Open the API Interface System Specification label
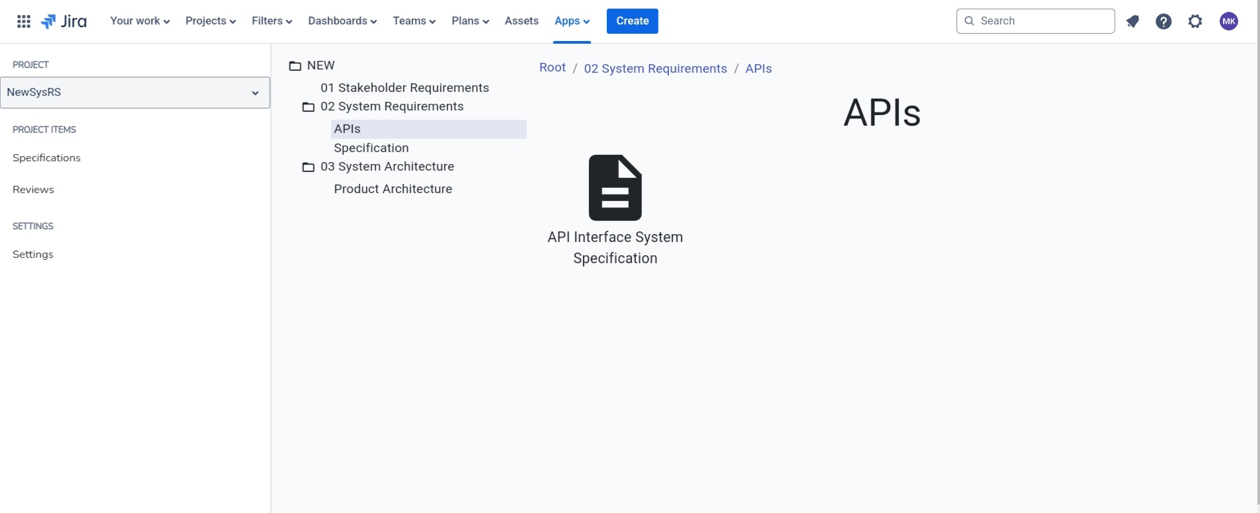Screen dimensions: 1260x513 [615, 248]
